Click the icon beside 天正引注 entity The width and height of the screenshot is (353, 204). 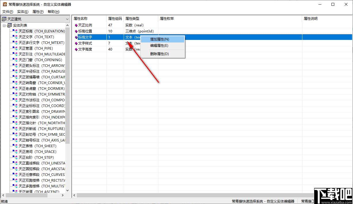pyautogui.click(x=15, y=54)
